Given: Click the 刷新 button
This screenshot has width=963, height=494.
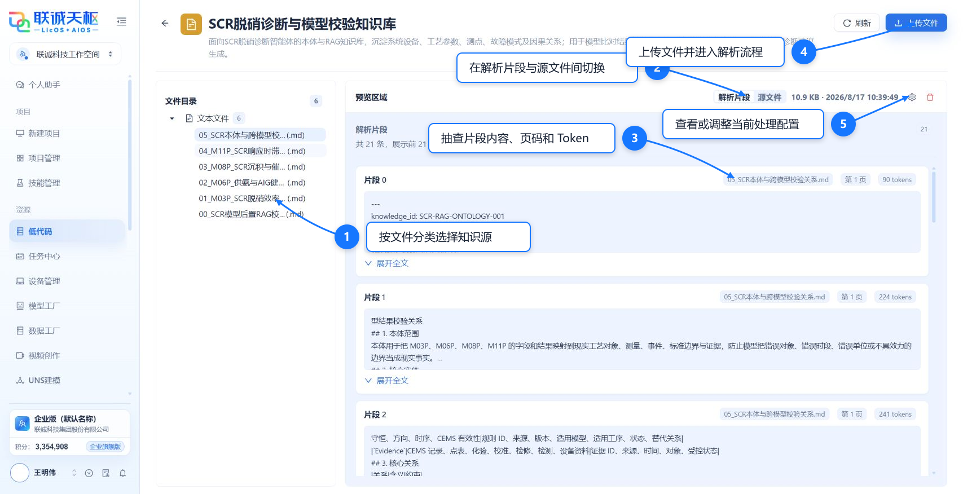Looking at the screenshot, I should point(857,23).
